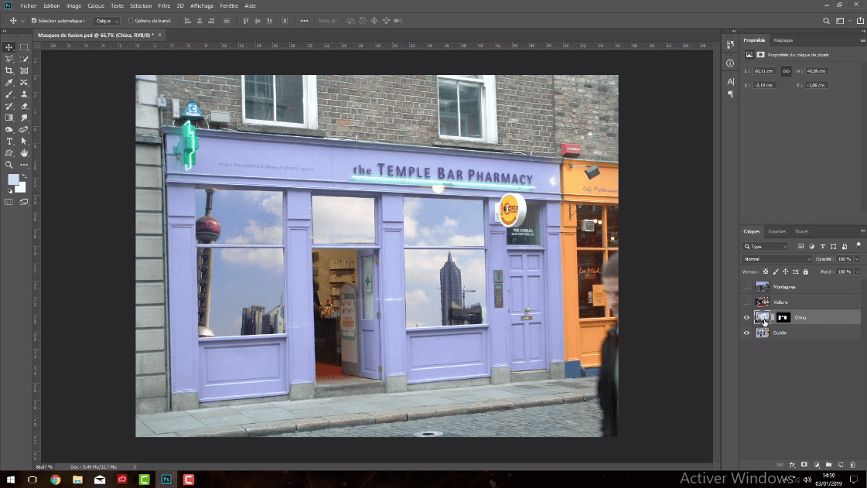Click align left edges icon in options bar
The height and width of the screenshot is (488, 867).
(187, 20)
